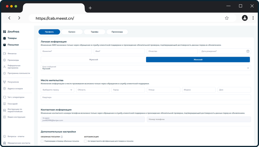Switch to the Тарифы tab
Image resolution: width=259 pixels, height=147 pixels.
pos(95,32)
